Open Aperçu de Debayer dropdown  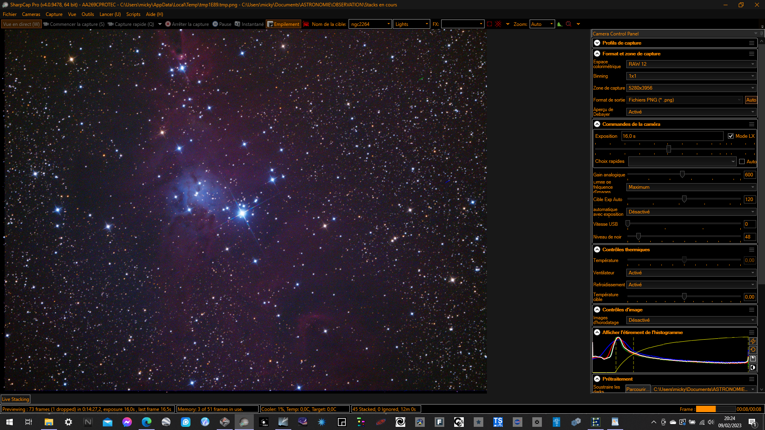[691, 112]
